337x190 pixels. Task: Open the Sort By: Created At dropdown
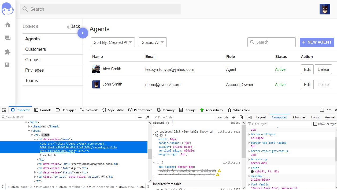tap(113, 42)
